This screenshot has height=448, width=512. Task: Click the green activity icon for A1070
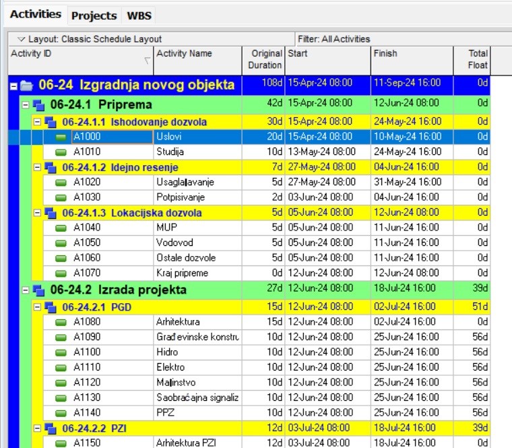click(61, 274)
